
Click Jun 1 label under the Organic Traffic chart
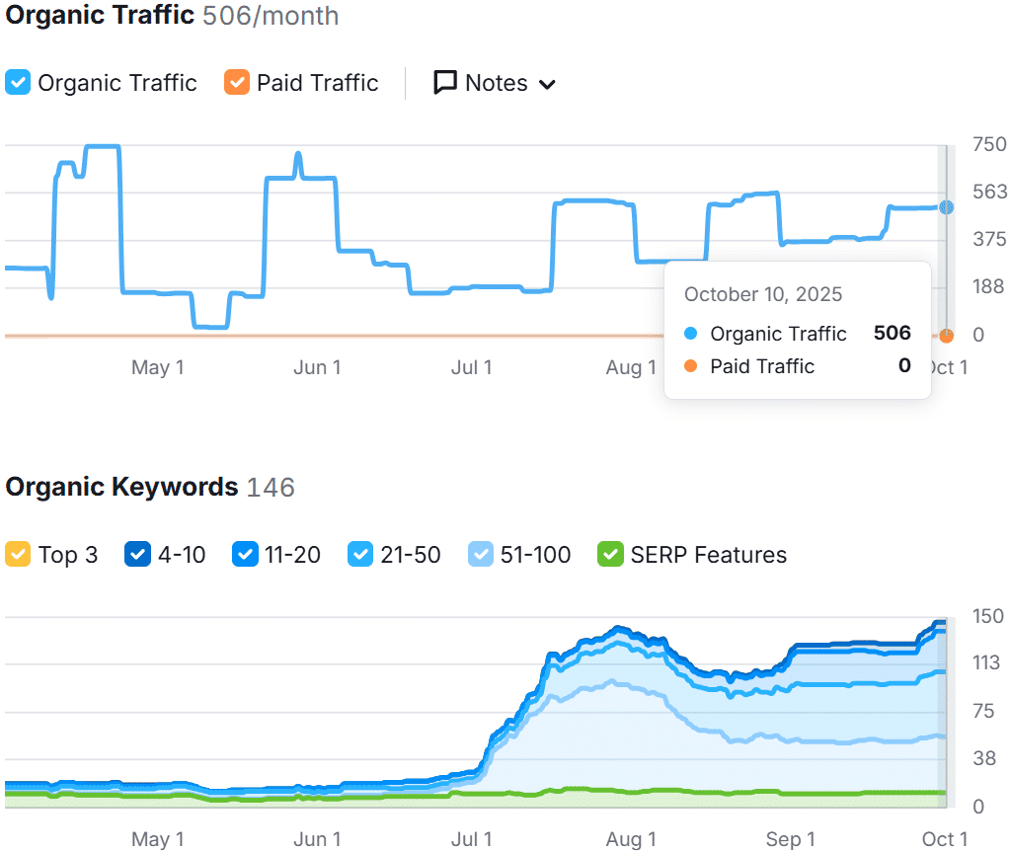317,367
